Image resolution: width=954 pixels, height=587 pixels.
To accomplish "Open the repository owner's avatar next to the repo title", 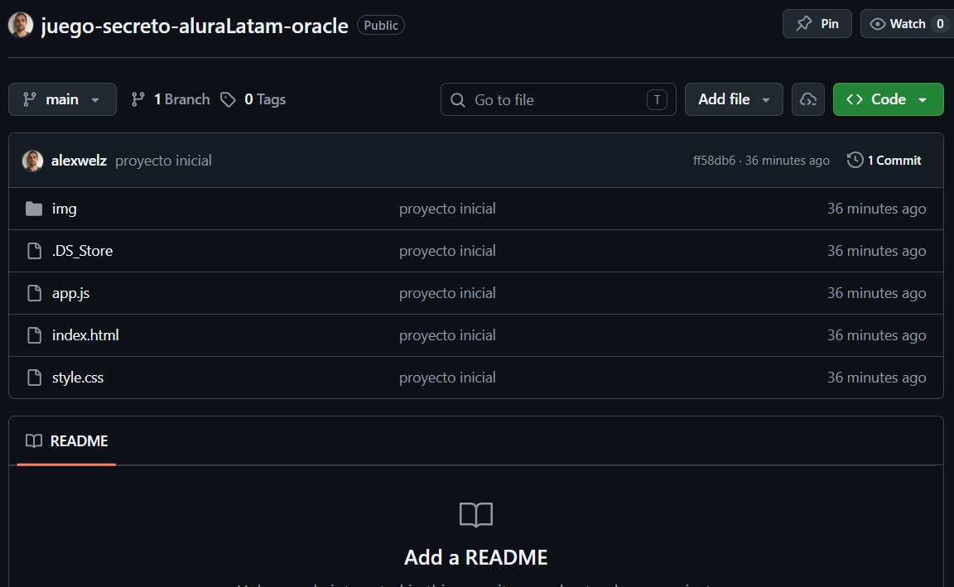I will tap(20, 25).
